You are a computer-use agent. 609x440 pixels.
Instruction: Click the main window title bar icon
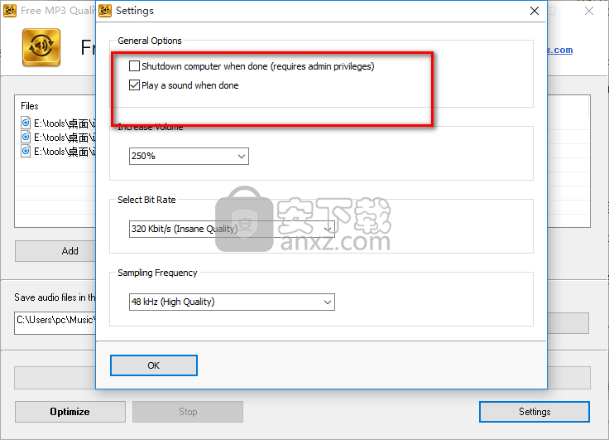(x=10, y=11)
